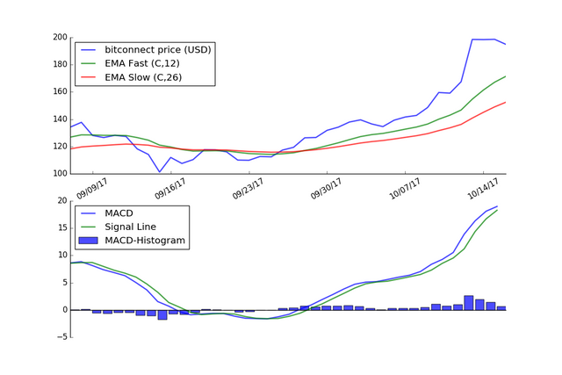This screenshot has width=562, height=375.
Task: Click the blue line sample beside bitconnect price
Action: coord(89,50)
